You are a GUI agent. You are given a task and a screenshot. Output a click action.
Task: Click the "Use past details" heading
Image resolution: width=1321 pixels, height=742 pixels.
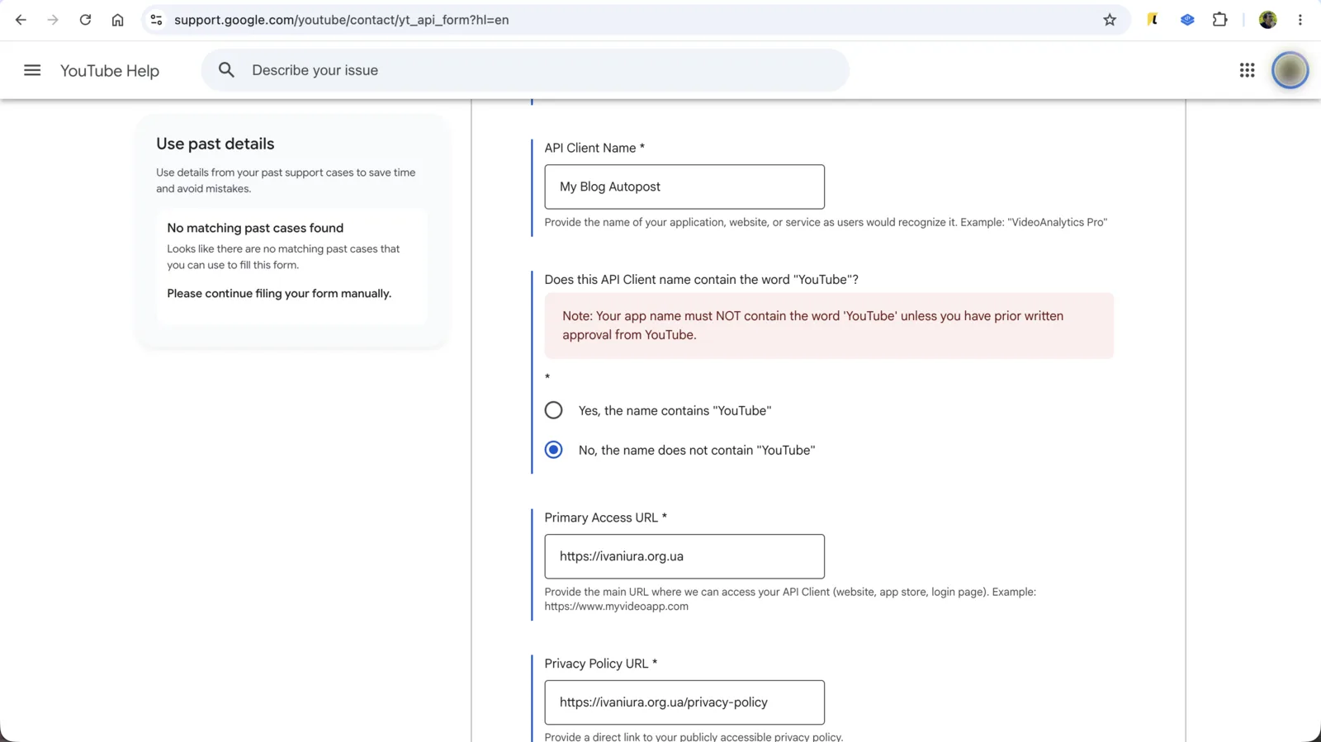coord(215,144)
